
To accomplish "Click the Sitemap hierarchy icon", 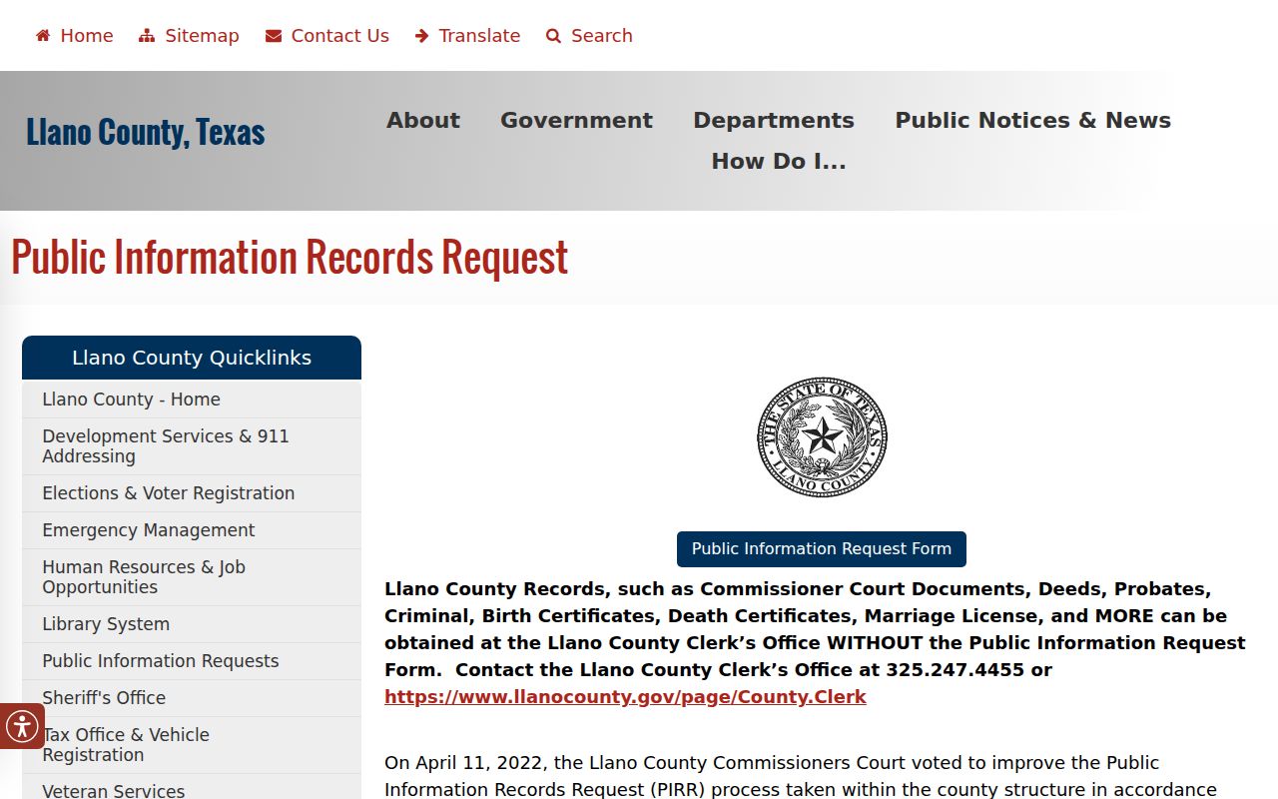I will tap(147, 36).
